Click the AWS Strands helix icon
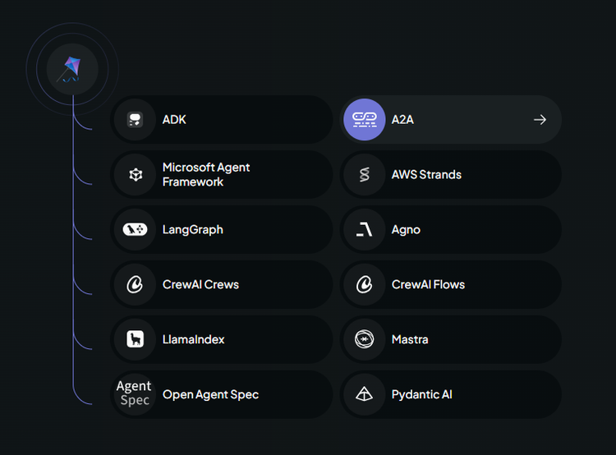Image resolution: width=616 pixels, height=455 pixels. pos(365,174)
